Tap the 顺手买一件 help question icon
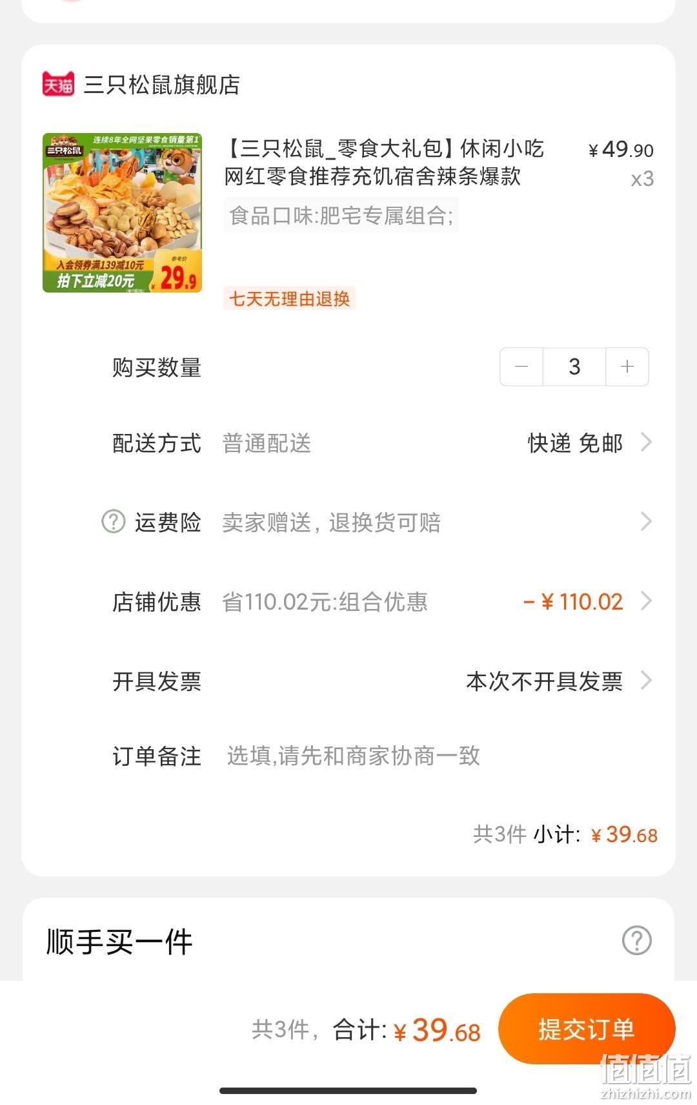The width and height of the screenshot is (697, 1105). (x=637, y=940)
